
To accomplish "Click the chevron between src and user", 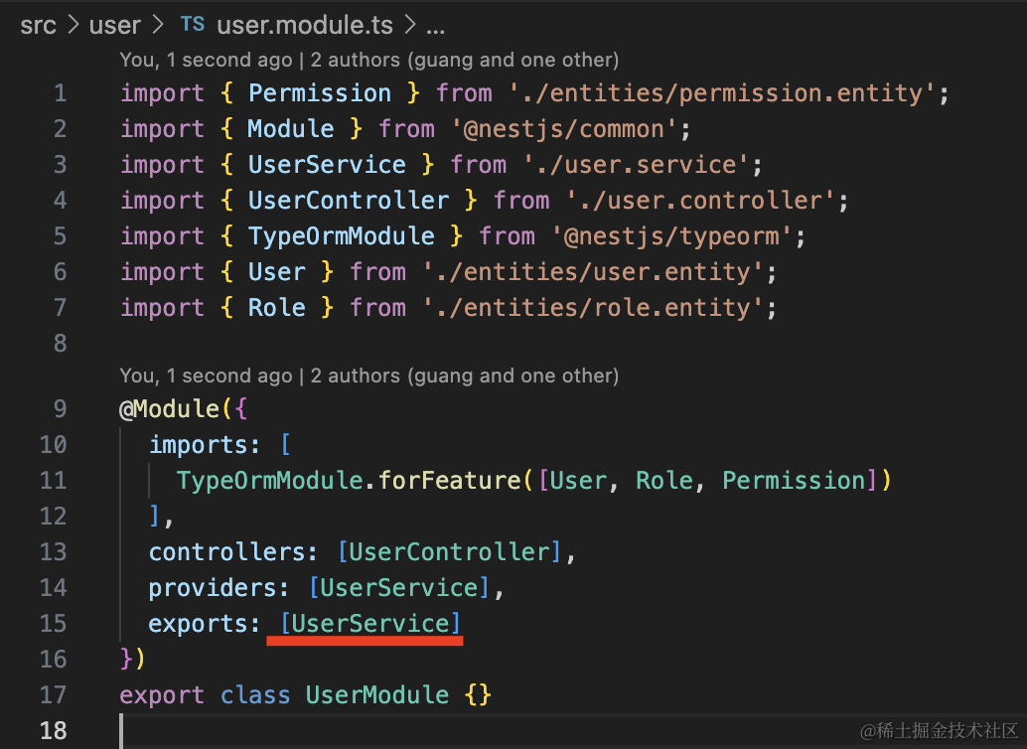I will tap(74, 26).
